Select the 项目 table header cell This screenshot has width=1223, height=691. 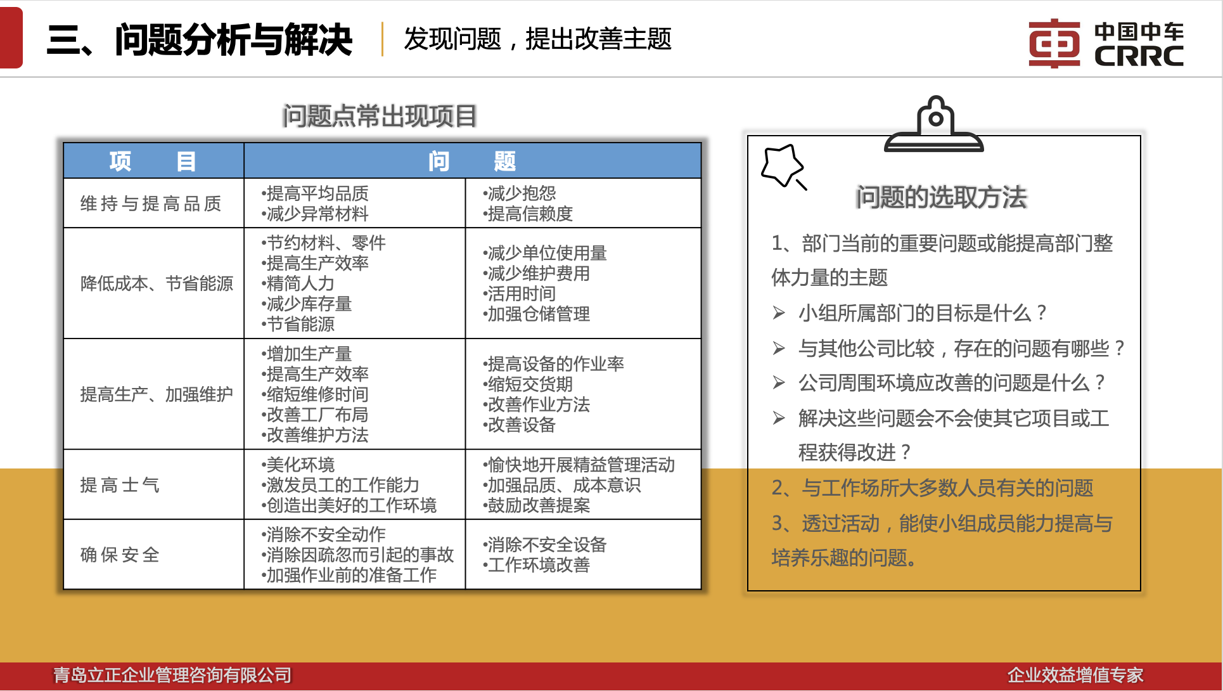point(153,161)
